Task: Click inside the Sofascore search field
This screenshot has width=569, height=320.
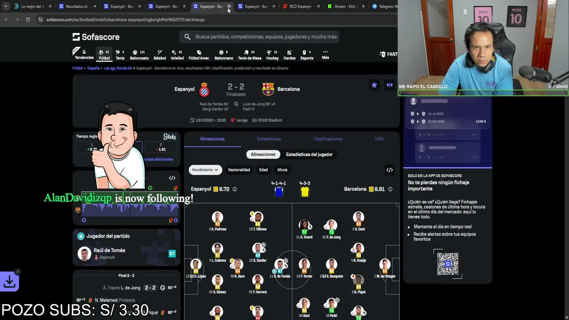Action: (x=266, y=37)
